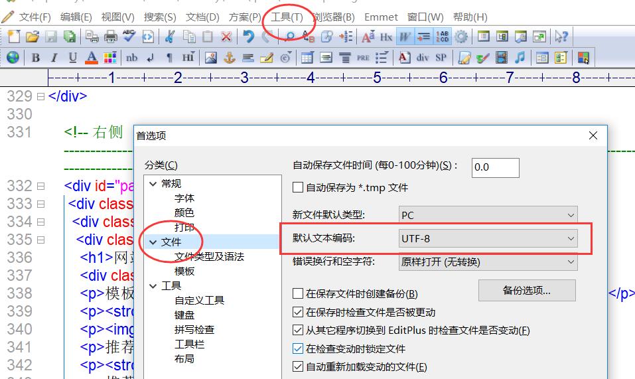The height and width of the screenshot is (379, 635).
Task: Click the Insert image icon
Action: tap(211, 58)
